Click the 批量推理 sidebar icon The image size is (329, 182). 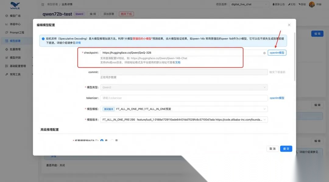point(6,49)
